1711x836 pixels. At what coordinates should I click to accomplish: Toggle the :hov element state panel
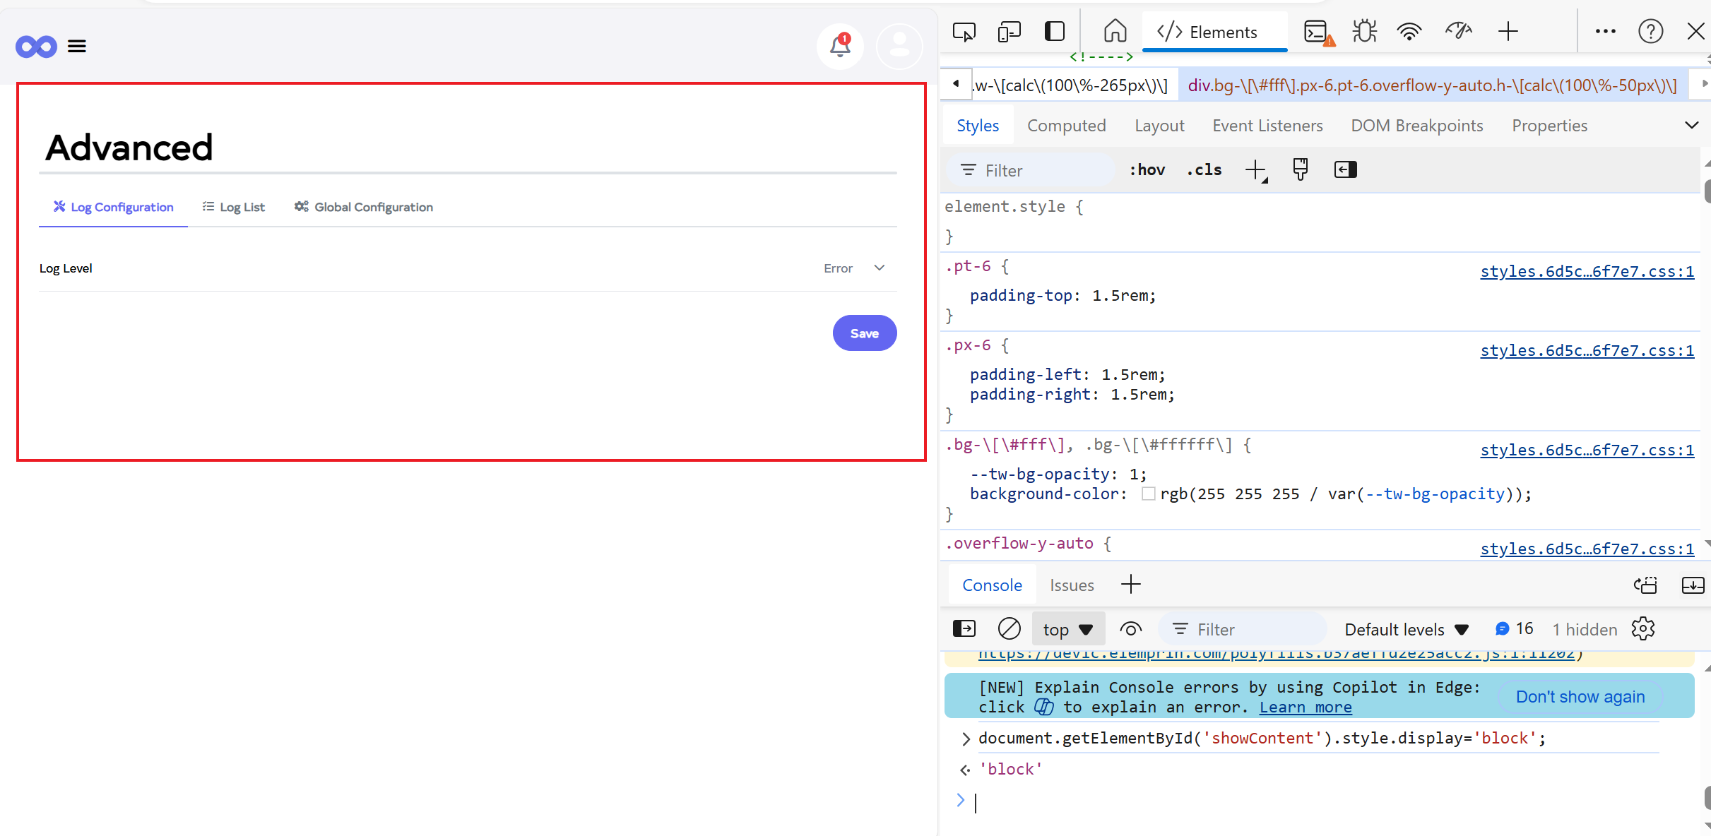point(1147,170)
